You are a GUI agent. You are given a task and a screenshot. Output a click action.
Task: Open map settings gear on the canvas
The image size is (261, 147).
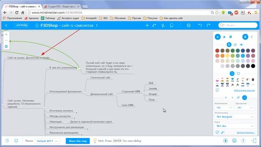[6, 46]
